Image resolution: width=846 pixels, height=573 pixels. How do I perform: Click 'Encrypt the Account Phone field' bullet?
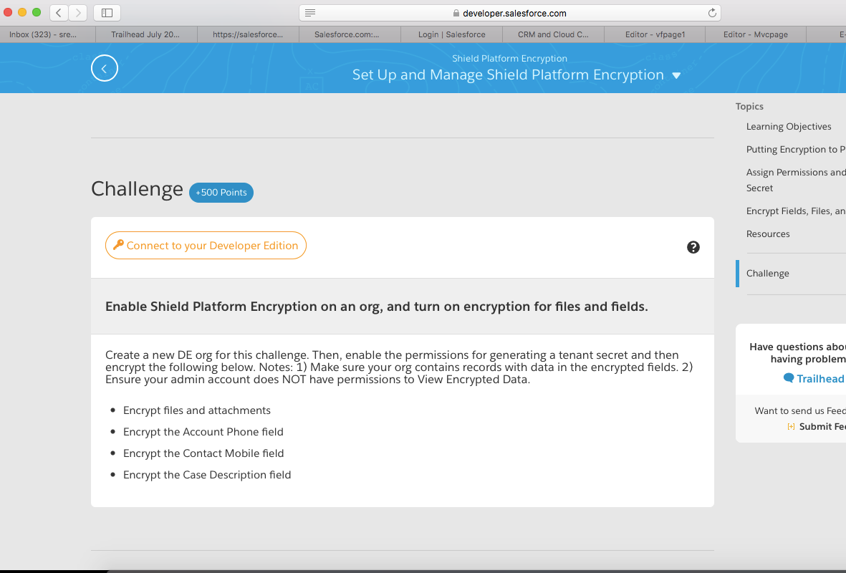203,432
